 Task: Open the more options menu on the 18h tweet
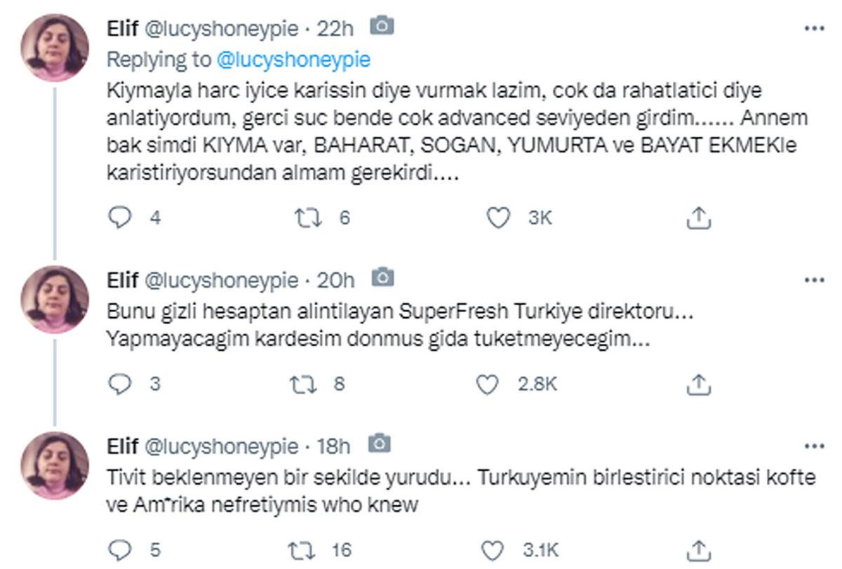coord(815,445)
